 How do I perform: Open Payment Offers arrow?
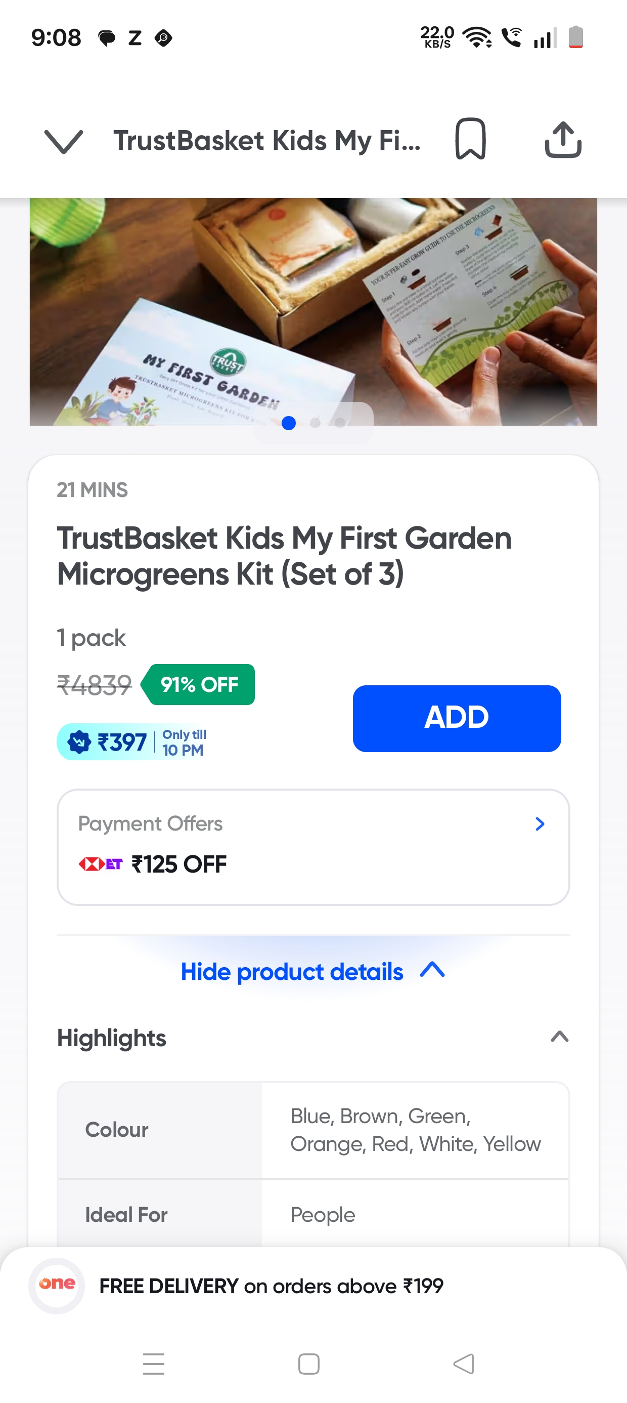(540, 823)
